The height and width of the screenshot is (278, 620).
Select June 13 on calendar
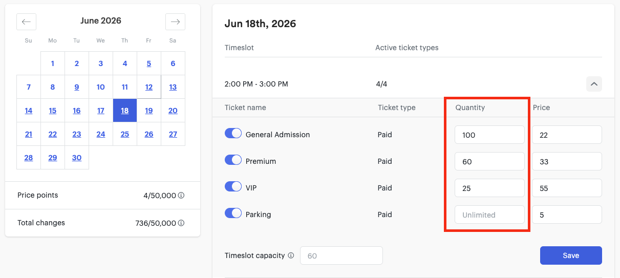(173, 87)
